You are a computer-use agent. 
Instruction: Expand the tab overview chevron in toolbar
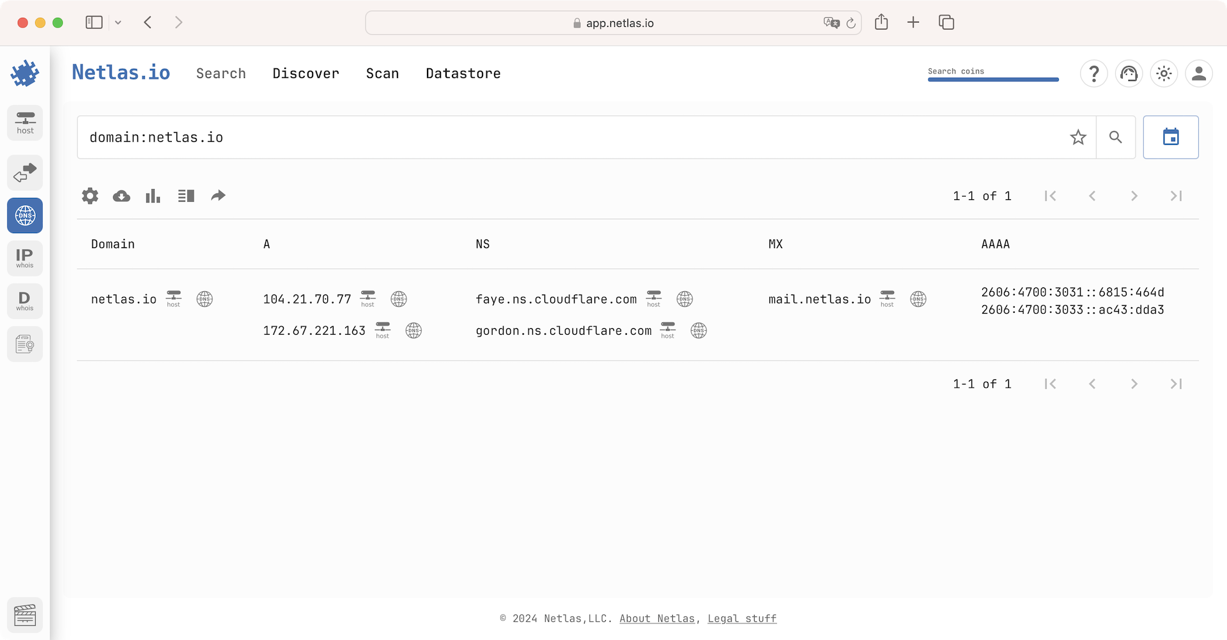(118, 22)
